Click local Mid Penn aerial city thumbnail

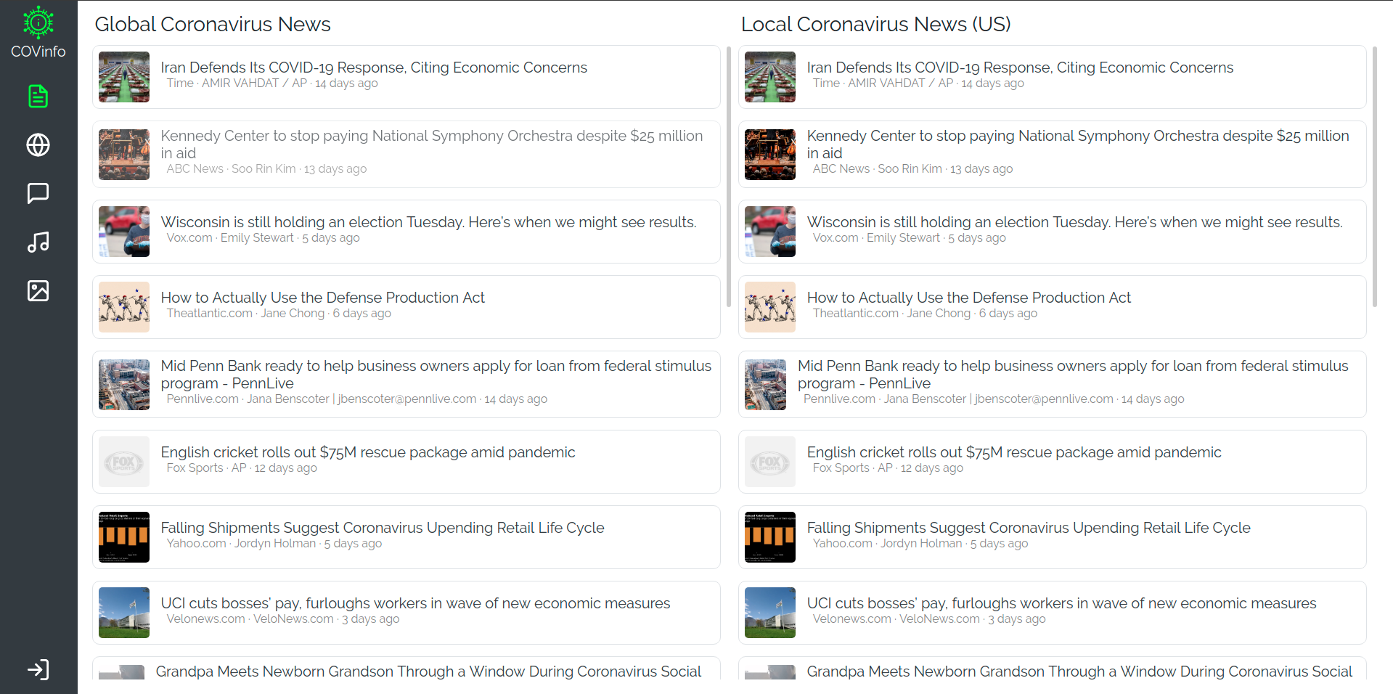(x=766, y=385)
